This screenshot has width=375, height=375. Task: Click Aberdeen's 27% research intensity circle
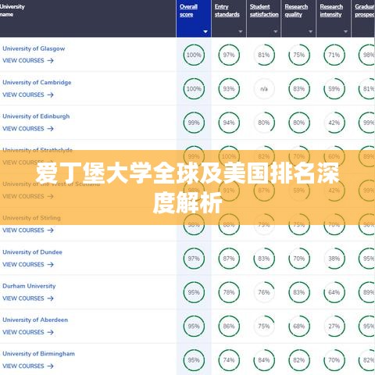334,327
